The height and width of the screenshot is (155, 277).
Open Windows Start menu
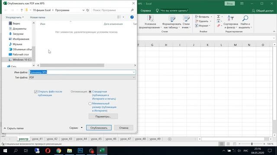5,151
